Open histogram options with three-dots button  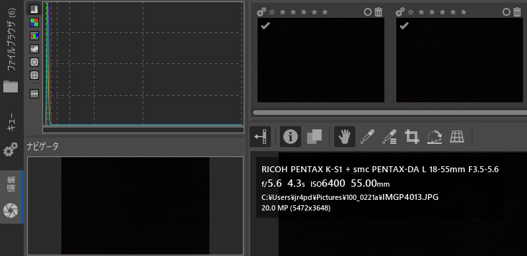point(34,94)
